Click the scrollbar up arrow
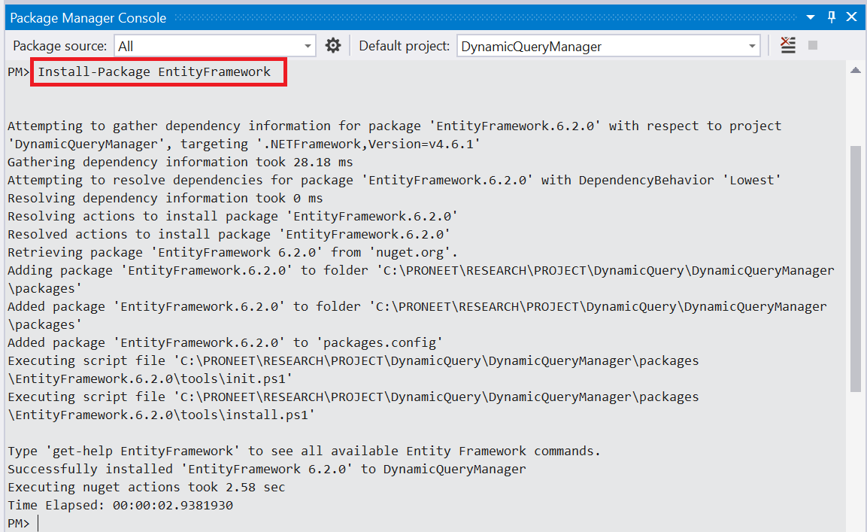Screen dimensions: 867x532 pyautogui.click(x=856, y=70)
